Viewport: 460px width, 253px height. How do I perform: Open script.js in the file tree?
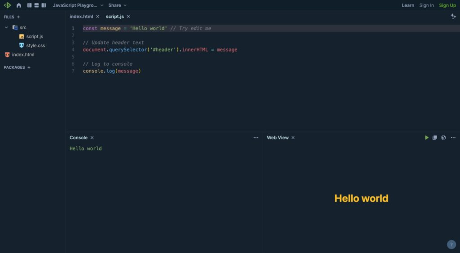(31, 36)
